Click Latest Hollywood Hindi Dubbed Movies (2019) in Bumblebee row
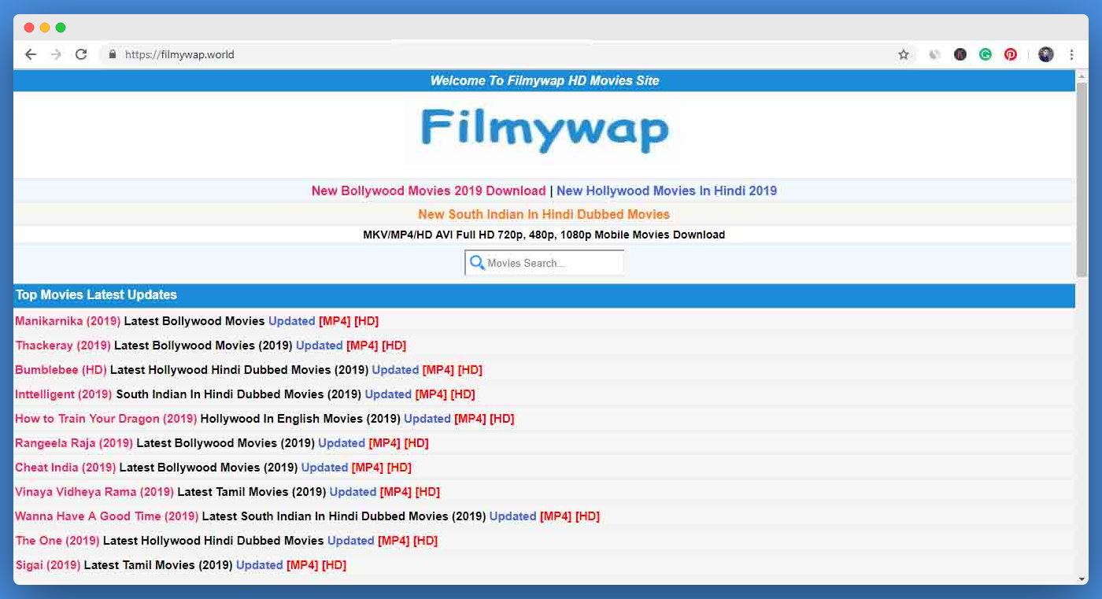Viewport: 1102px width, 599px height. tap(239, 370)
